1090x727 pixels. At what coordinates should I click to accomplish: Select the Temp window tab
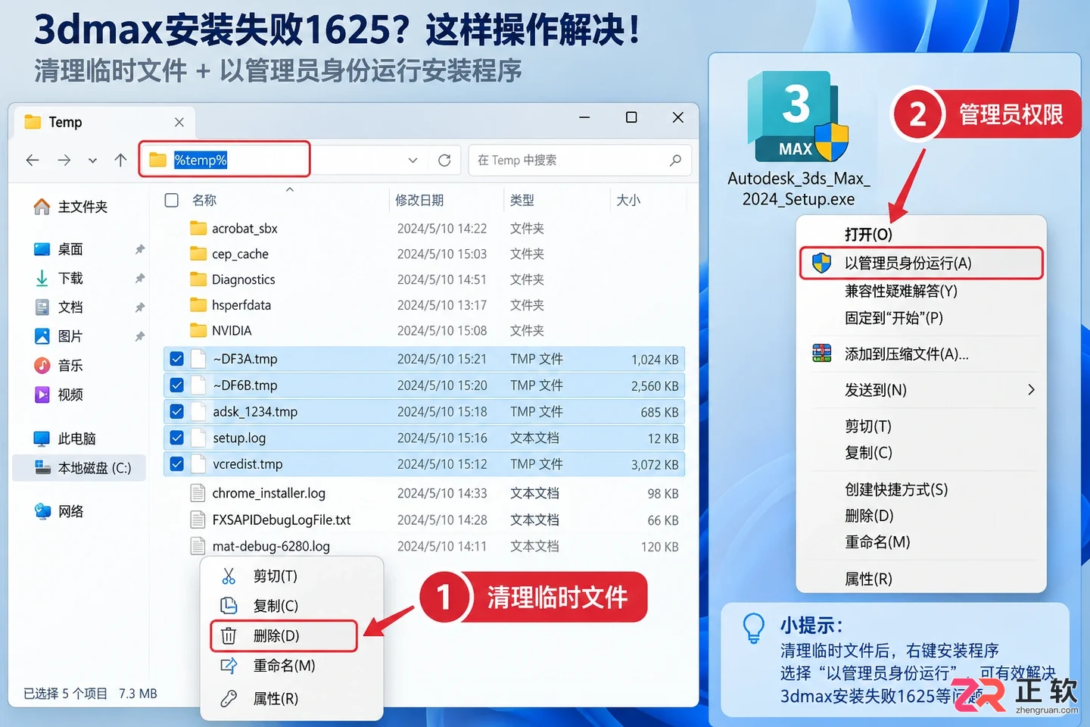pos(104,122)
